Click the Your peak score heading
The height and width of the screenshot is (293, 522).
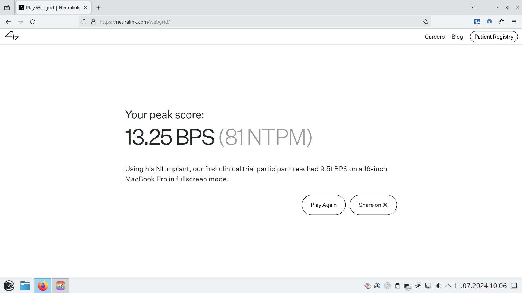[164, 115]
